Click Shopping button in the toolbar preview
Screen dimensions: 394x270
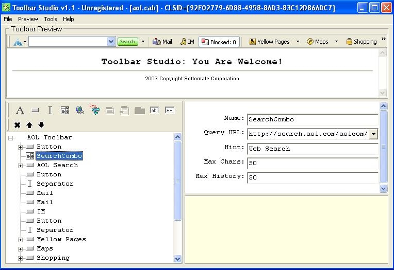362,42
